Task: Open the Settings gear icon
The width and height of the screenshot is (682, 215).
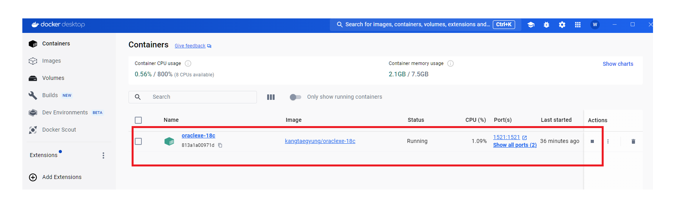Action: [x=562, y=25]
